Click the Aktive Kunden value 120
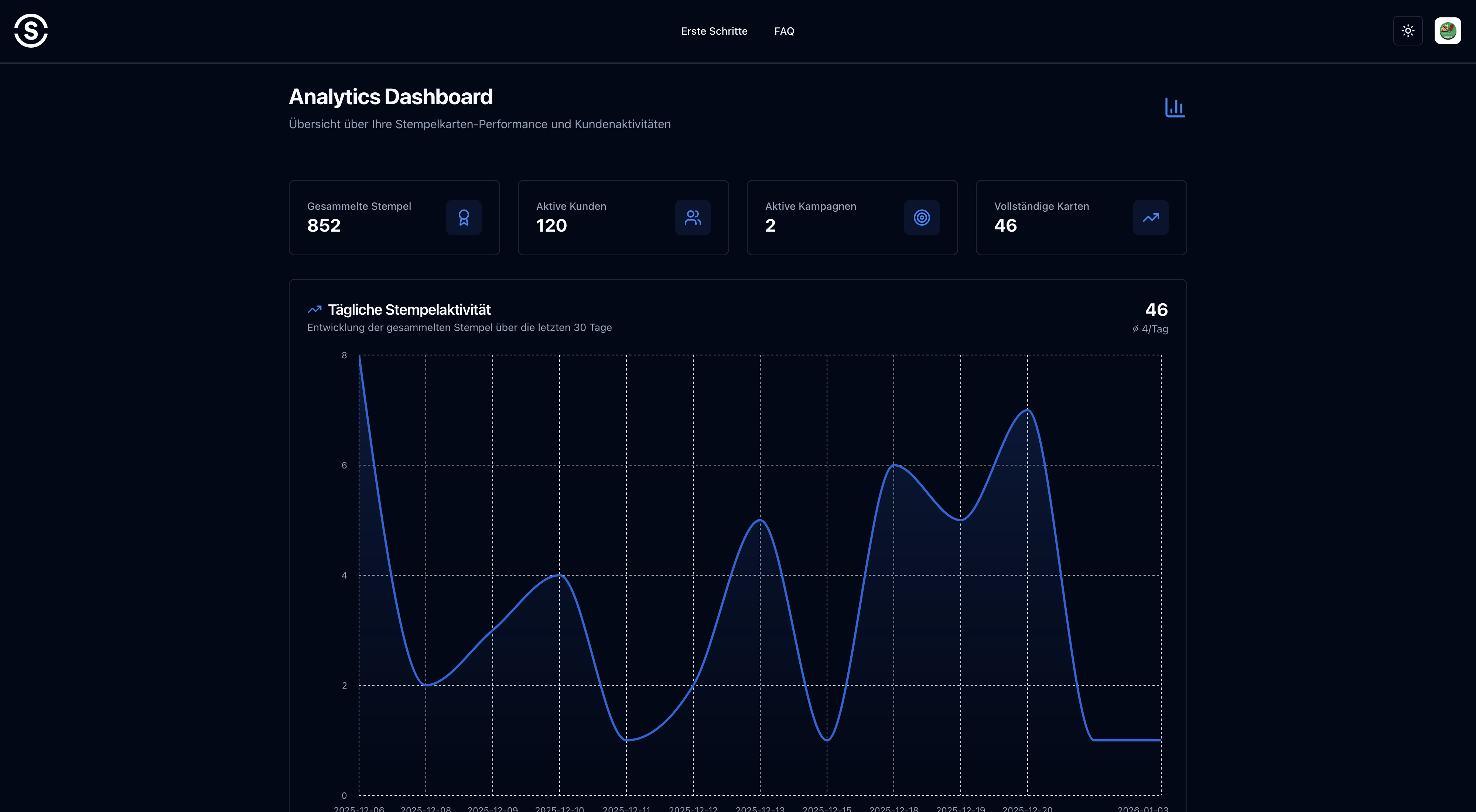Image resolution: width=1476 pixels, height=812 pixels. click(x=551, y=225)
